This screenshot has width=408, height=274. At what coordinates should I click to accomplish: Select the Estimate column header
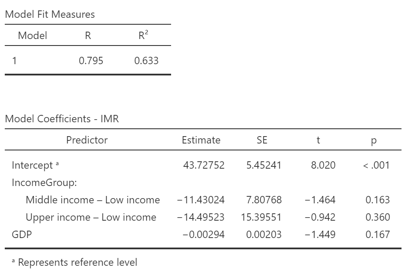point(201,140)
